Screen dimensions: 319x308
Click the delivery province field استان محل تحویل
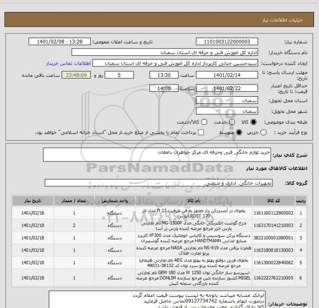pyautogui.click(x=227, y=101)
